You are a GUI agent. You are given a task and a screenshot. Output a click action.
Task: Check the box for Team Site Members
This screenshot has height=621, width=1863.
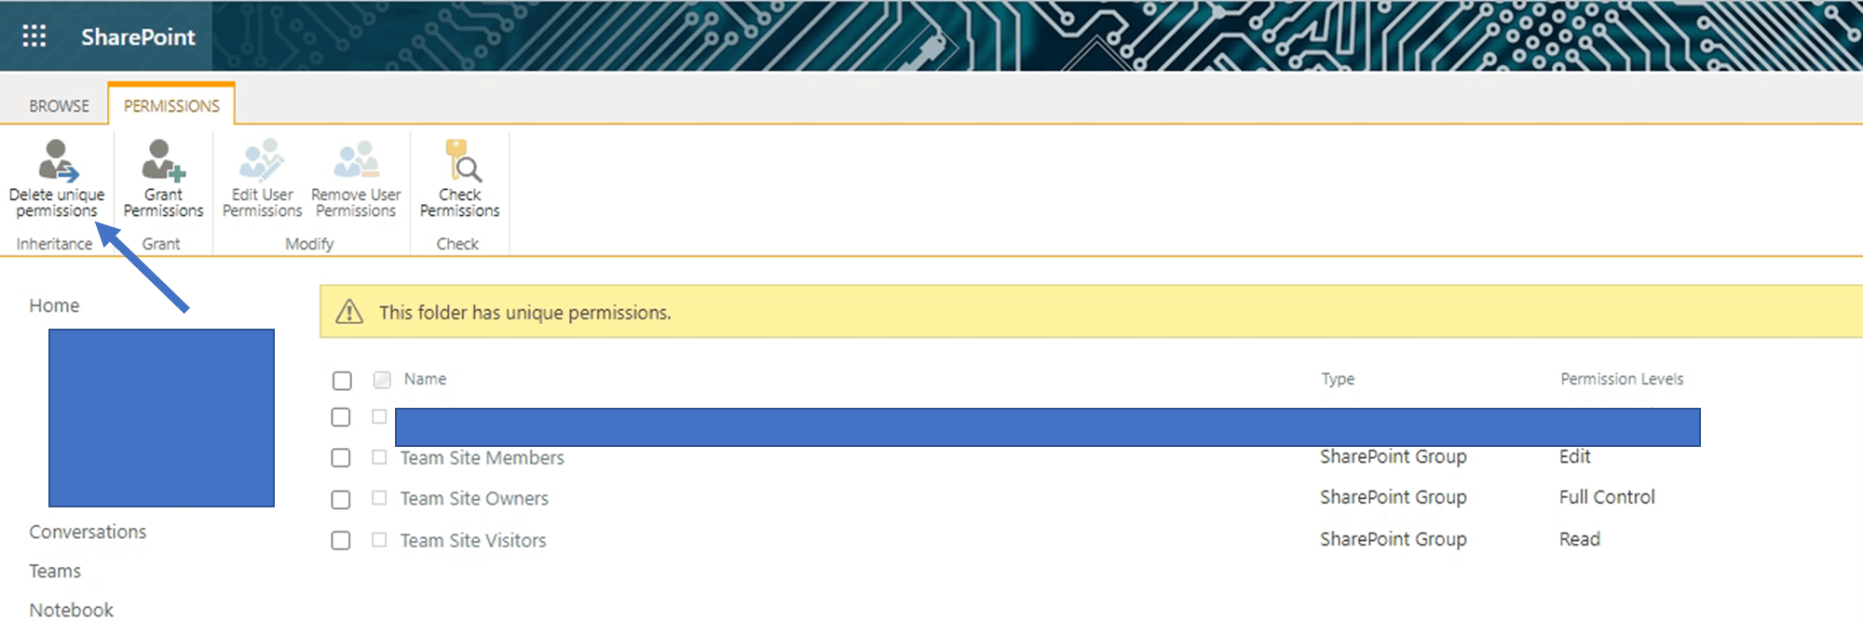(341, 458)
